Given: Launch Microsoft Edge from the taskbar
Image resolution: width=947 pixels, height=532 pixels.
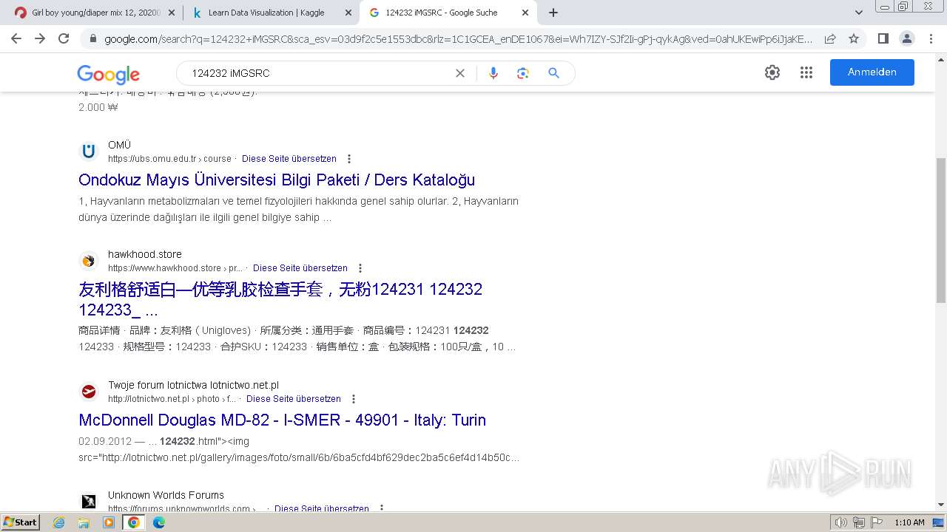Looking at the screenshot, I should 159,522.
